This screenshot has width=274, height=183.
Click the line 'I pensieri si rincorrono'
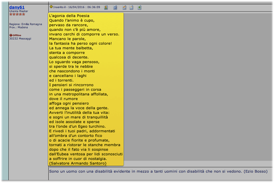[71, 85]
